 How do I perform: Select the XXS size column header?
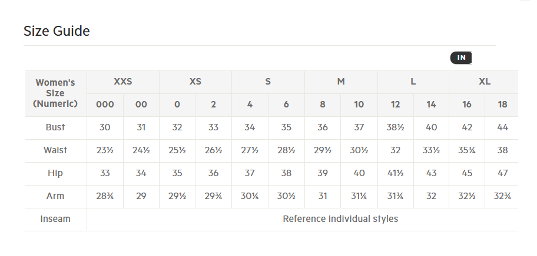tap(123, 82)
